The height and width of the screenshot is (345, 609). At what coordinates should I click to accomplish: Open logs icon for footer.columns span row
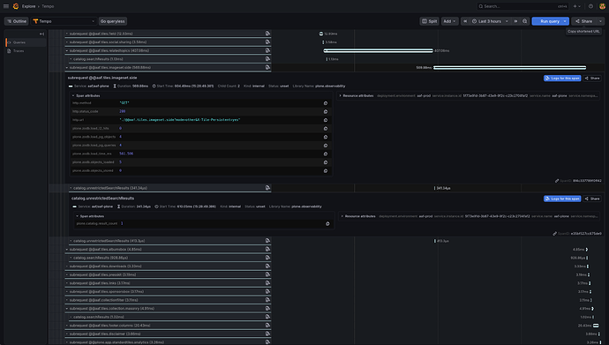267,326
